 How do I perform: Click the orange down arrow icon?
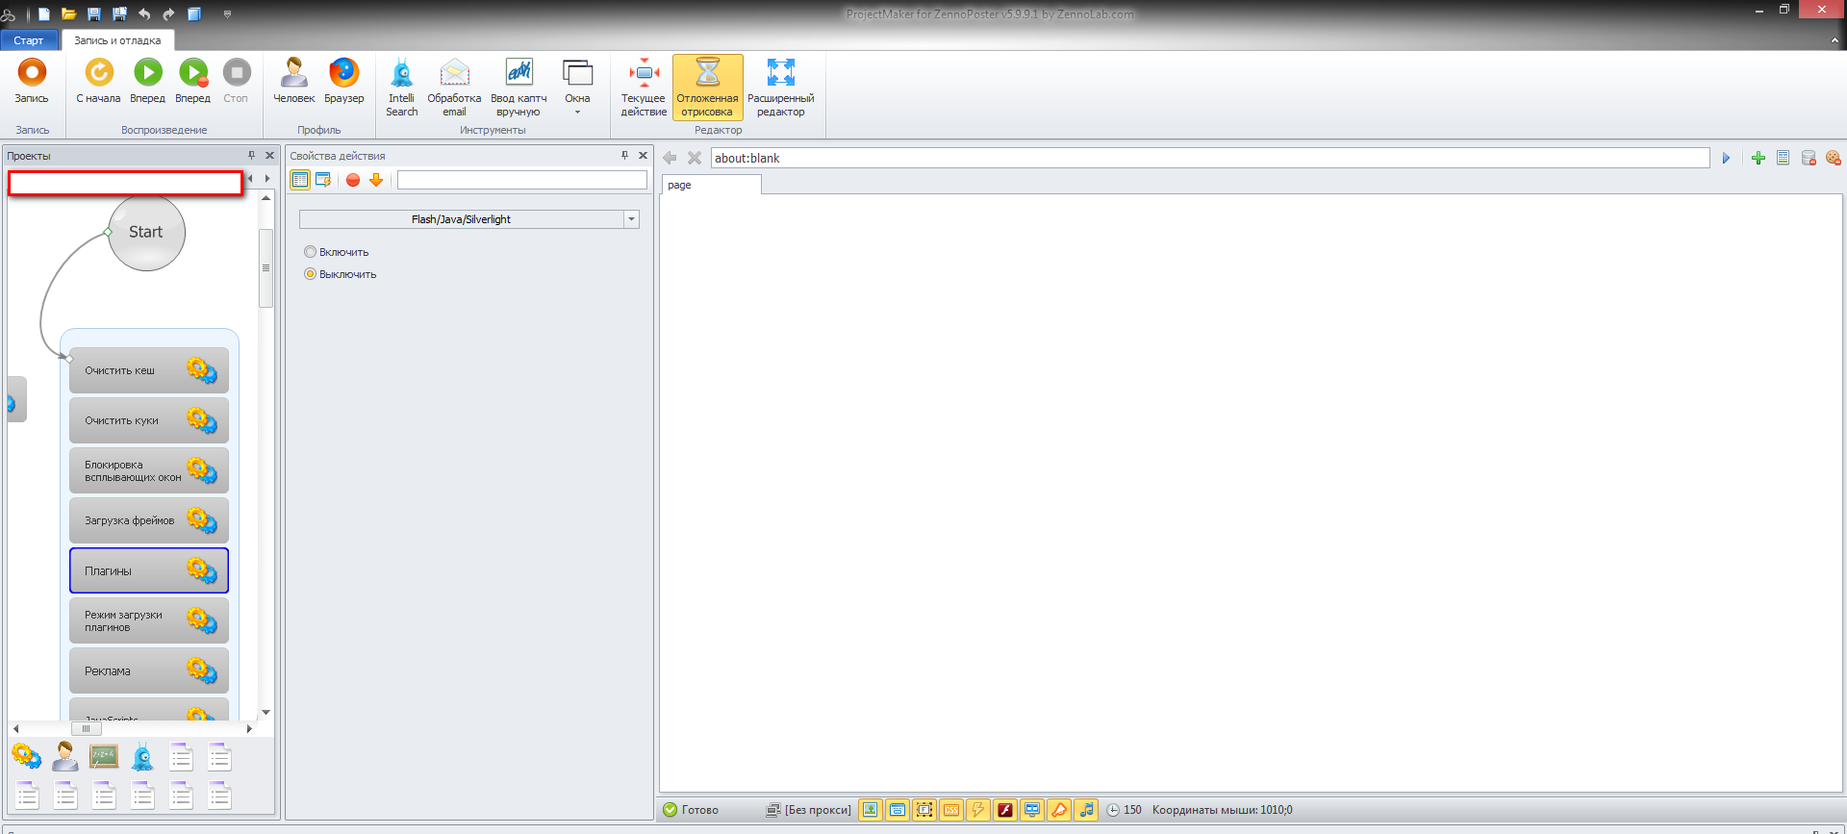tap(376, 180)
